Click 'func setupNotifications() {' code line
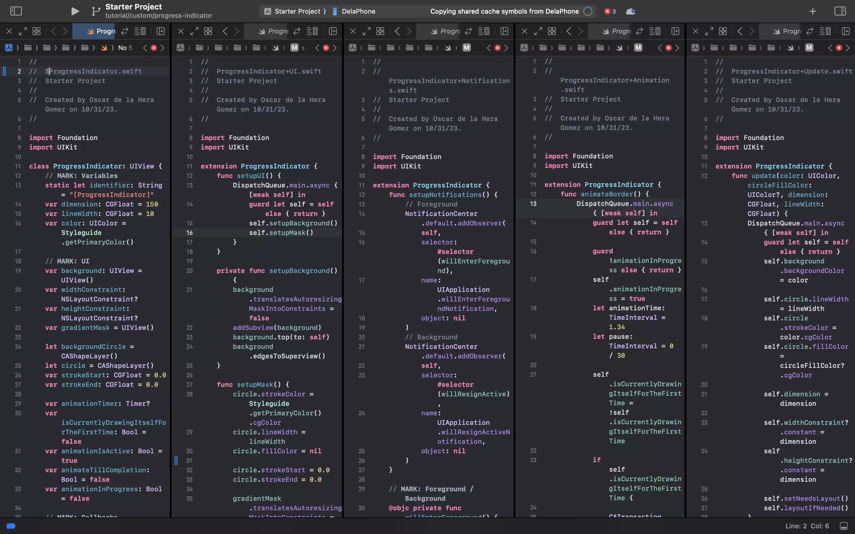Viewport: 855px width, 534px height. coord(443,195)
